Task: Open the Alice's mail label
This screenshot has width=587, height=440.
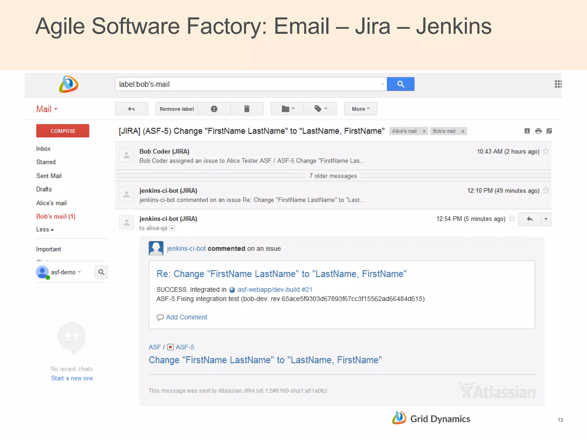Action: (51, 203)
